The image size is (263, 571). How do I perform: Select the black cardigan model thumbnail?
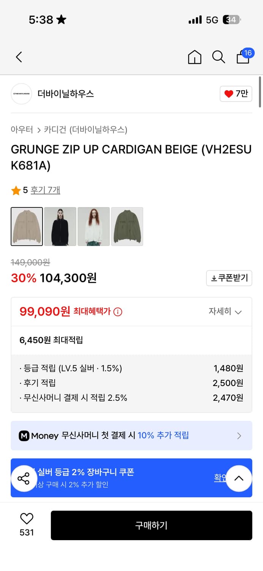click(60, 226)
